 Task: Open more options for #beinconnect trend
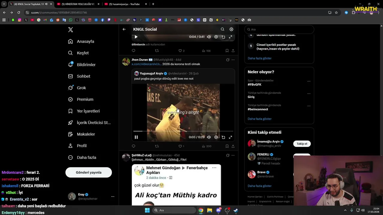pos(309,106)
